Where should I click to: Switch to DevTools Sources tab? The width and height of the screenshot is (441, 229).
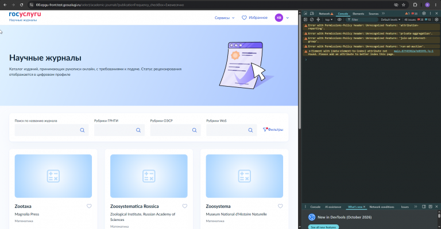(x=373, y=13)
